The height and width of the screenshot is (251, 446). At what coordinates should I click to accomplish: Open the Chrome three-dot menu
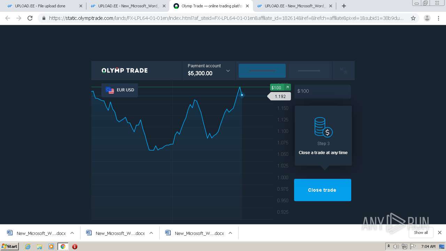click(439, 18)
